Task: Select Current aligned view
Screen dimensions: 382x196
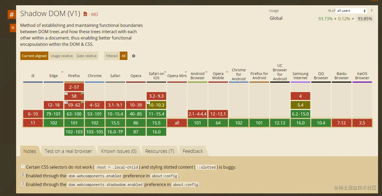Action: click(34, 56)
